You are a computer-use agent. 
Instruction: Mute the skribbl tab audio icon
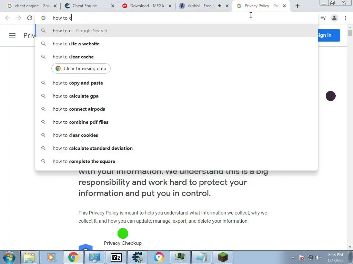220,6
